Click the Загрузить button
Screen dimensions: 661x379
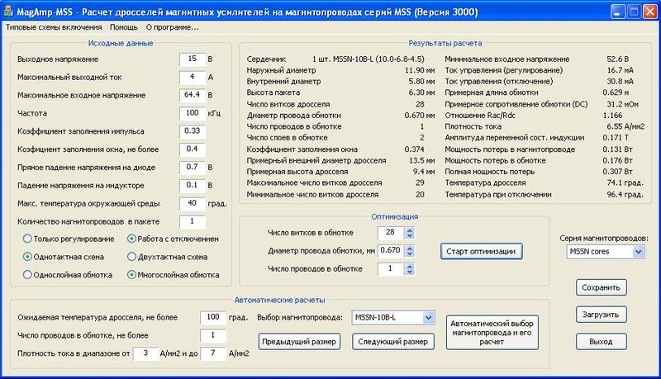tap(601, 315)
